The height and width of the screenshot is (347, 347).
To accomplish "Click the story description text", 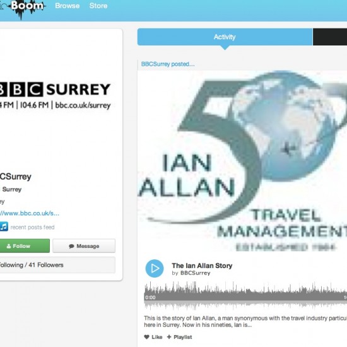I will click(x=245, y=322).
